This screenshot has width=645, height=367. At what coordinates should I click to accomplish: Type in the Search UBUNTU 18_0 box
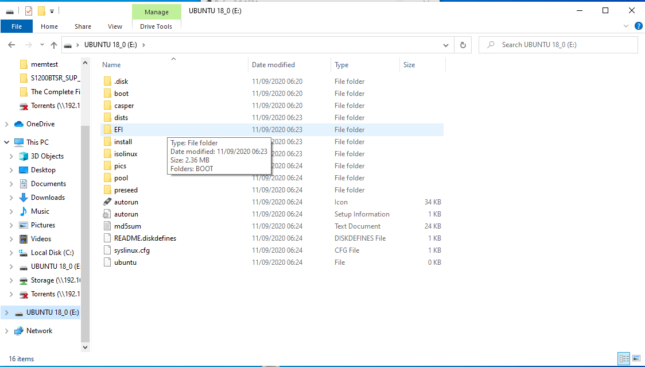pyautogui.click(x=558, y=44)
